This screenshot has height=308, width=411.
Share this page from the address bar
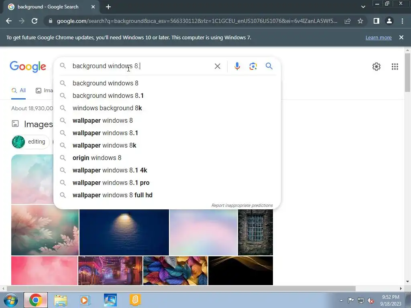click(348, 21)
